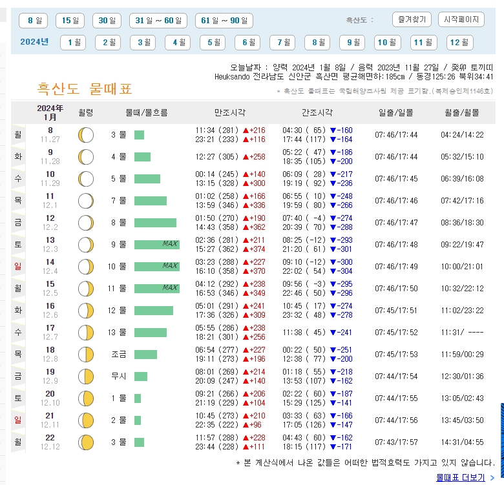
Task: Click the 간조시각 column header
Action: coord(317,112)
